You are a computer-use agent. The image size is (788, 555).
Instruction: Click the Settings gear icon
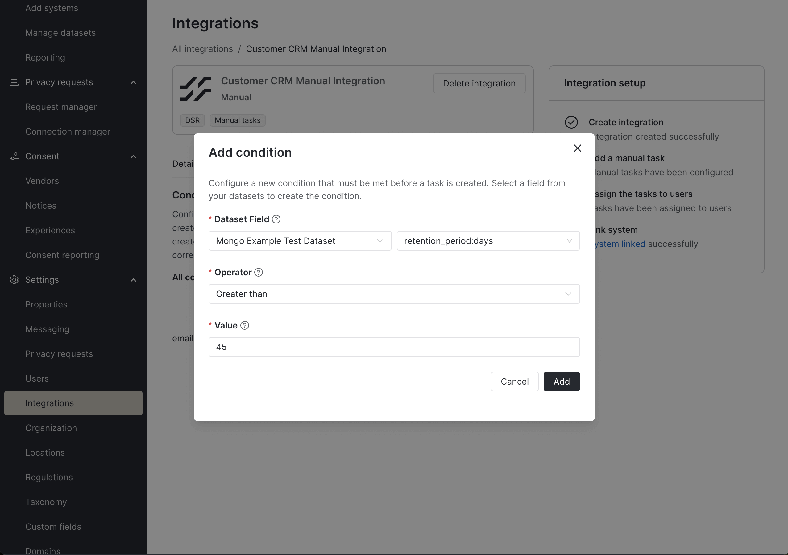click(14, 280)
